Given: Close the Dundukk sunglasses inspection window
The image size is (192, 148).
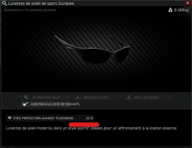Looking at the screenshot, I should click(187, 3).
